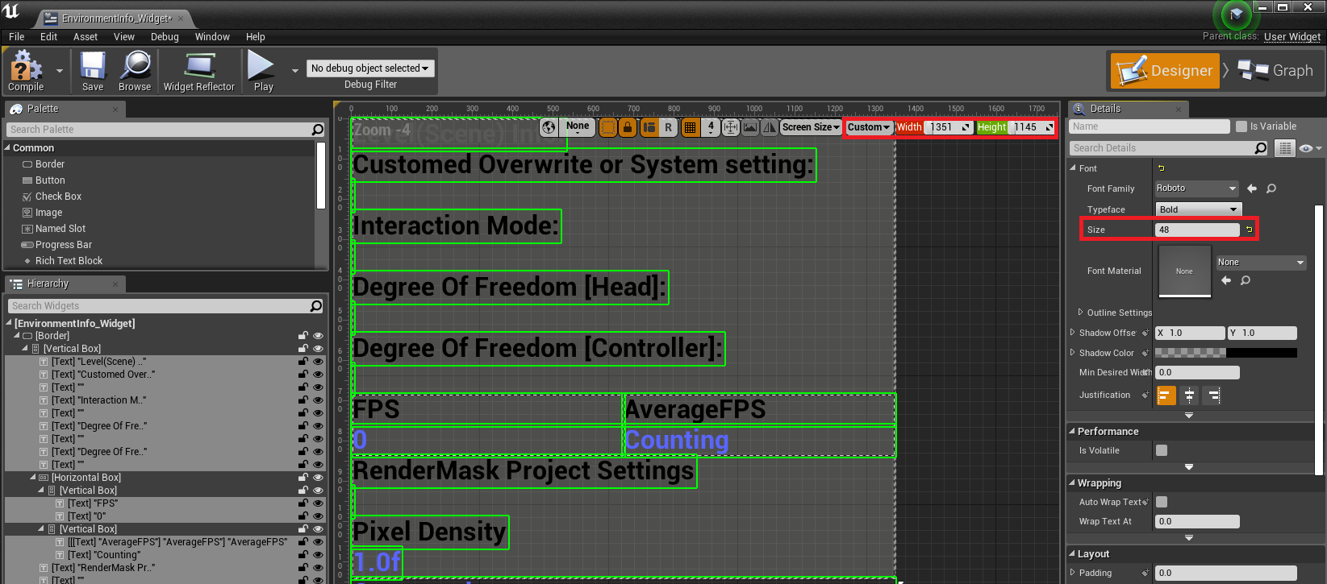The width and height of the screenshot is (1327, 584).
Task: Open the Window menu
Action: tap(212, 37)
